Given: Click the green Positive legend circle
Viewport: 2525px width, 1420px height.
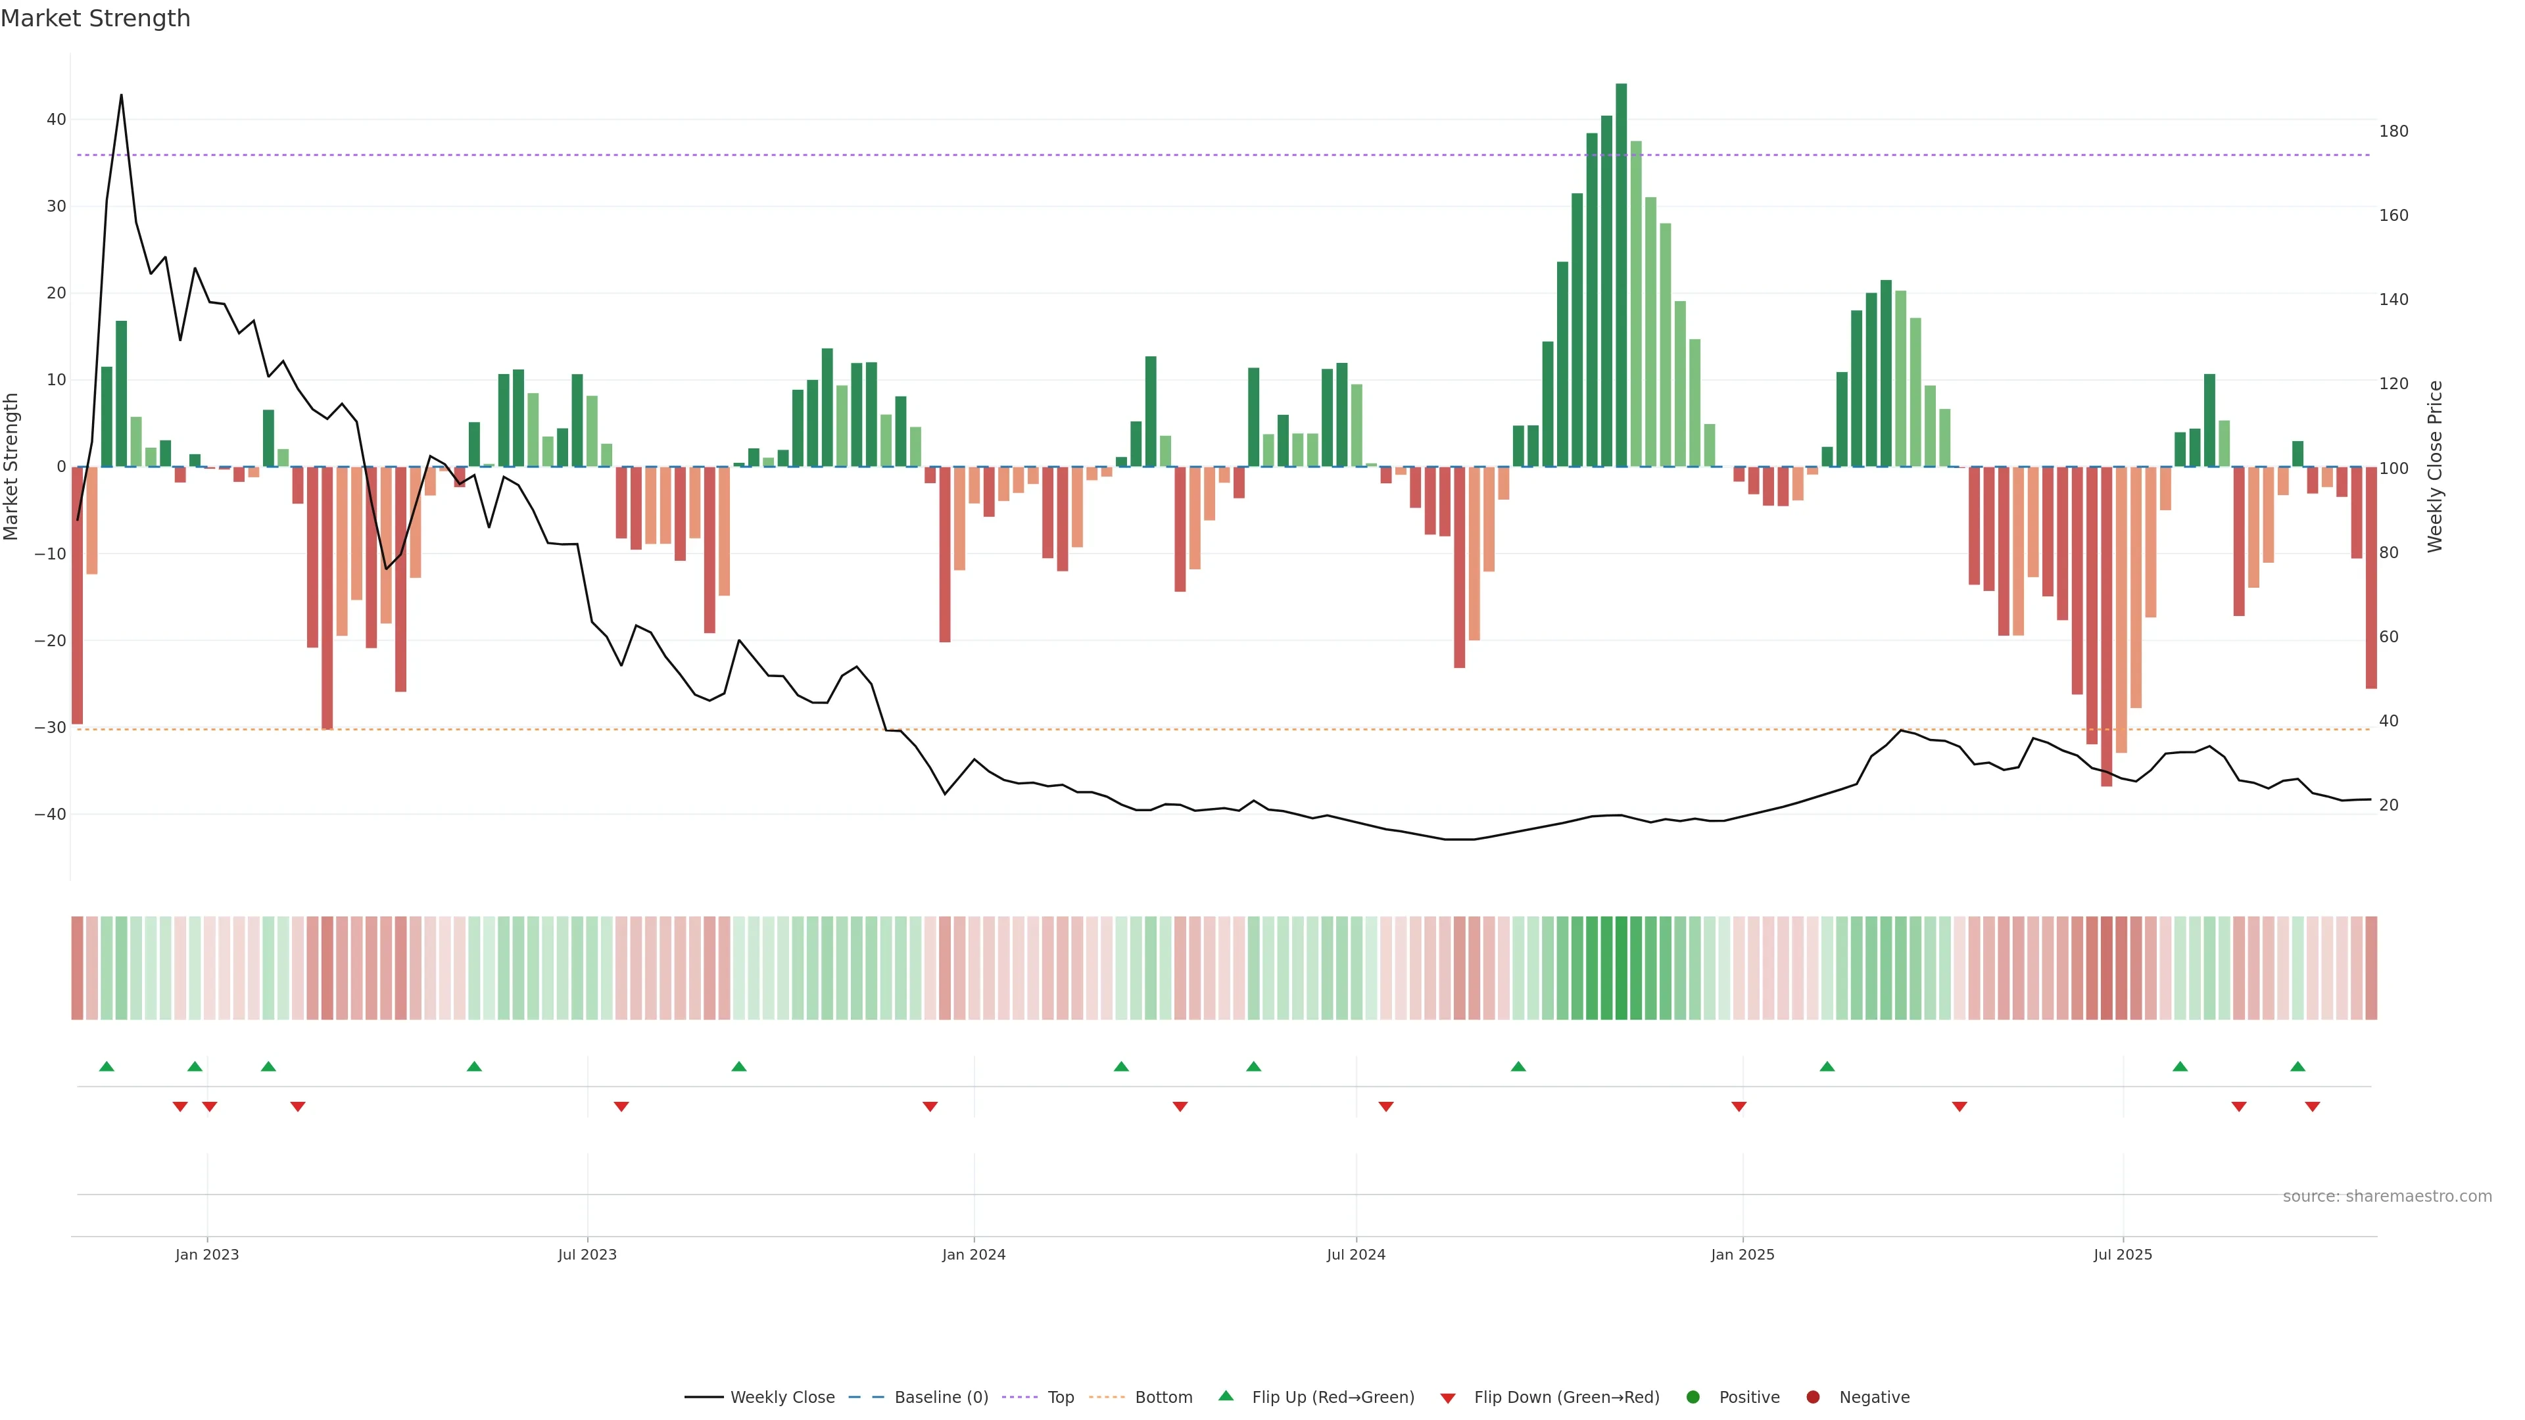Looking at the screenshot, I should (x=1693, y=1396).
